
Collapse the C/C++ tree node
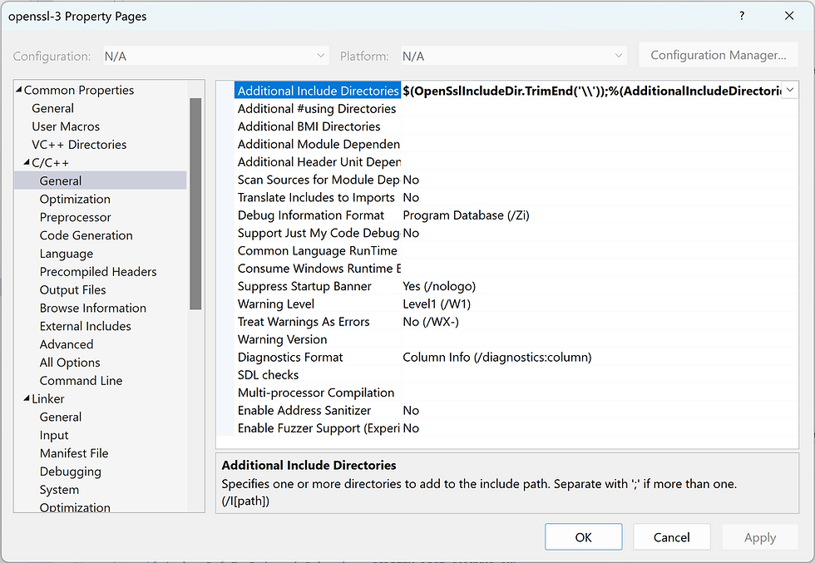(27, 163)
